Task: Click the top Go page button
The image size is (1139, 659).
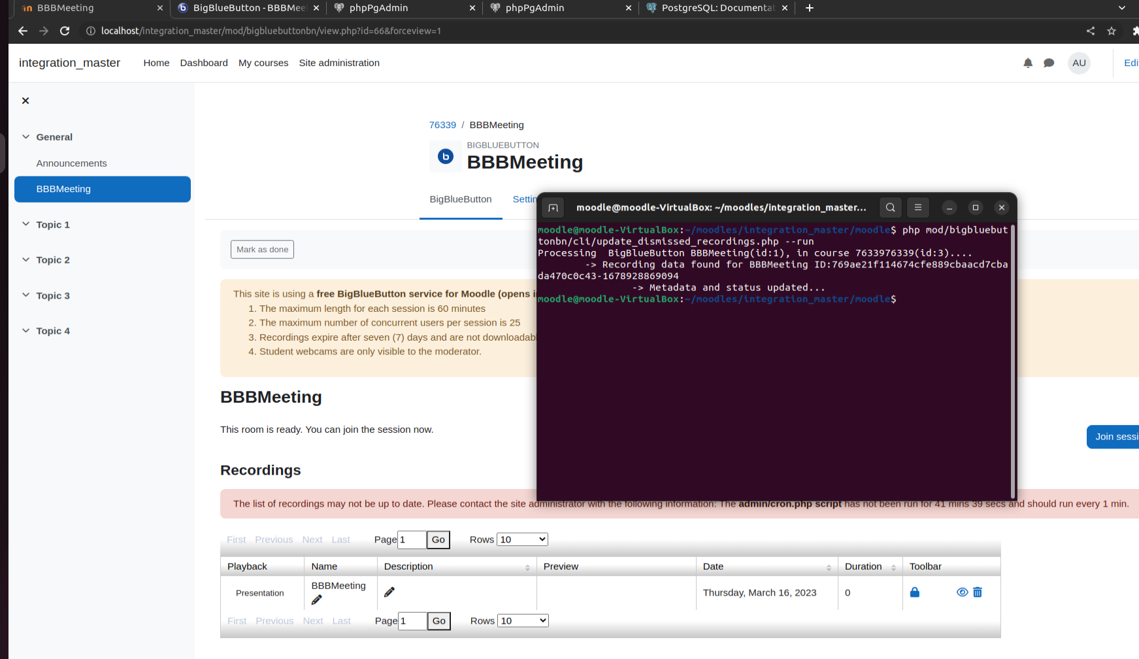Action: coord(438,539)
